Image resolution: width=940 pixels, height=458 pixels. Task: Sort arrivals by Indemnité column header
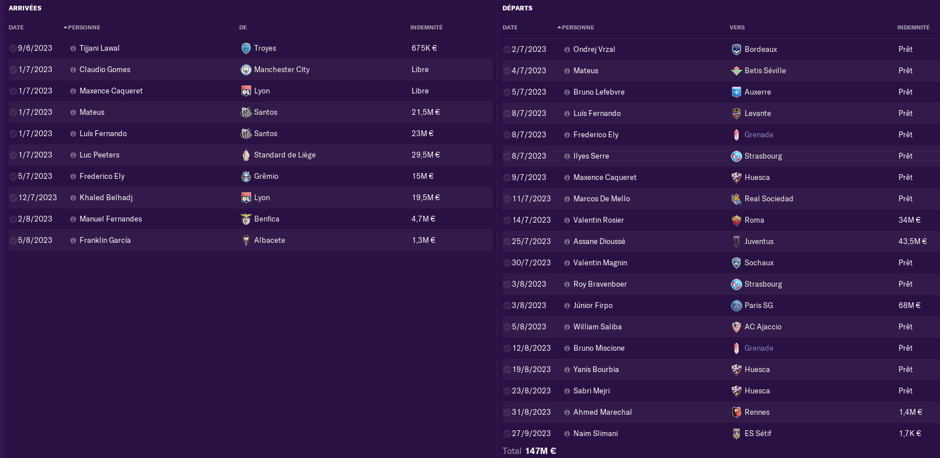coord(426,28)
